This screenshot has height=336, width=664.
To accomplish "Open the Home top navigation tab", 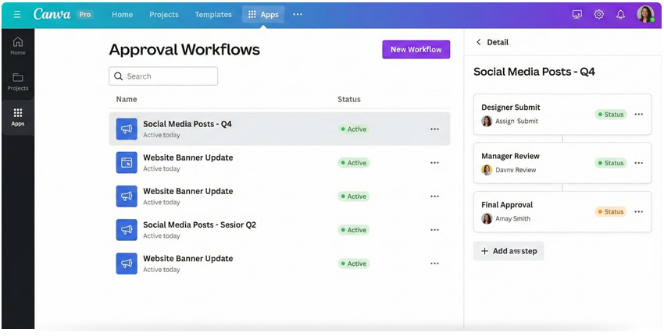I will 123,14.
